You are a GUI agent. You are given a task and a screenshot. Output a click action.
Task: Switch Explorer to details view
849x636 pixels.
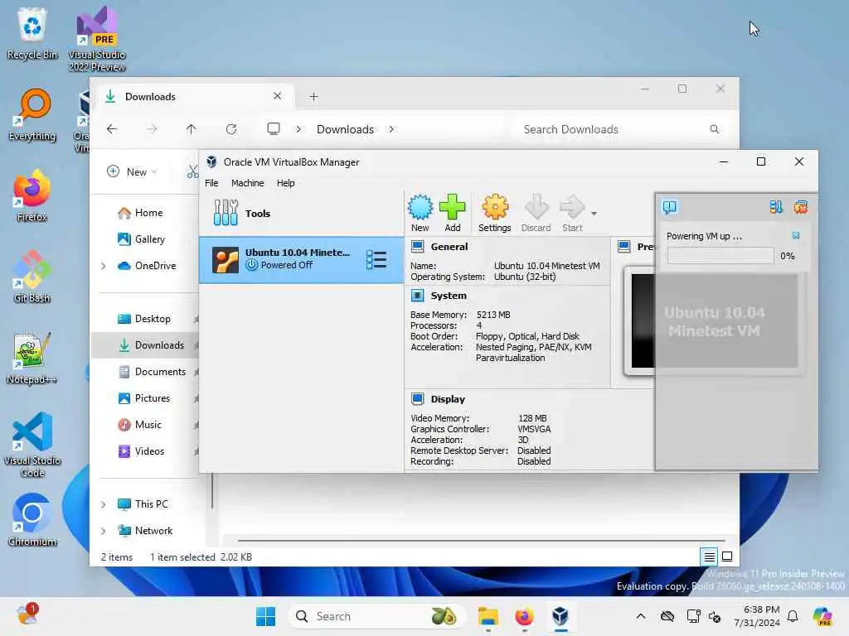[x=710, y=556]
